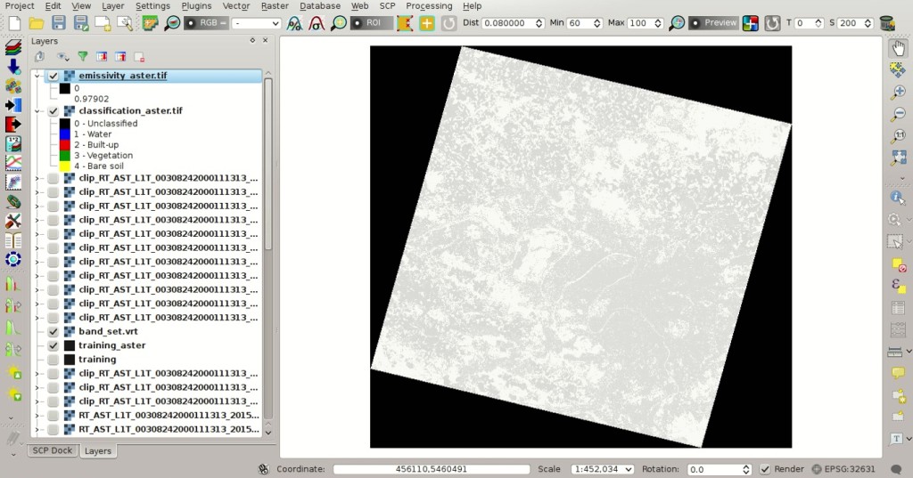
Task: Increase the Dist spinbox value
Action: [x=539, y=20]
